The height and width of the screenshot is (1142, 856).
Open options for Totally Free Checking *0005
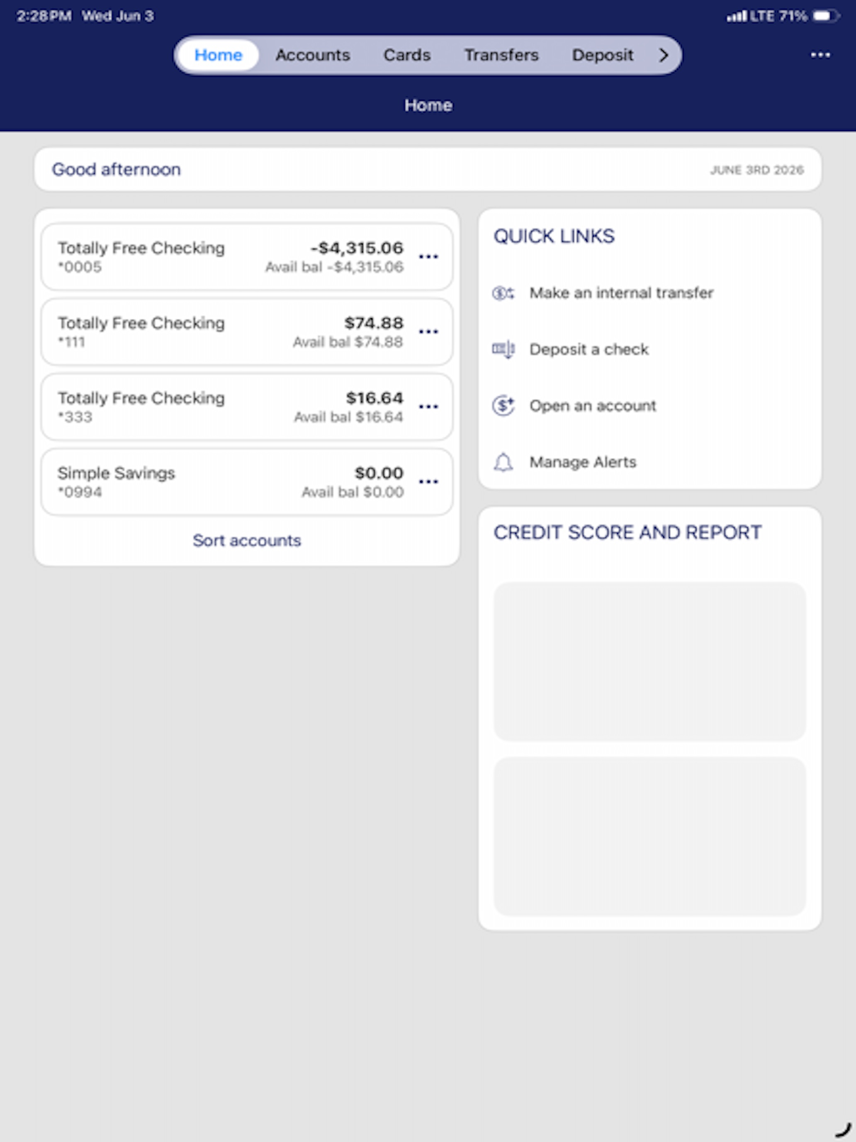[428, 256]
